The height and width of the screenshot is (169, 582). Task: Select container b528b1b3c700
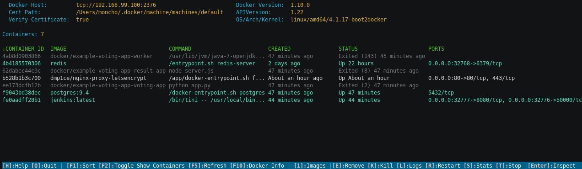22,78
